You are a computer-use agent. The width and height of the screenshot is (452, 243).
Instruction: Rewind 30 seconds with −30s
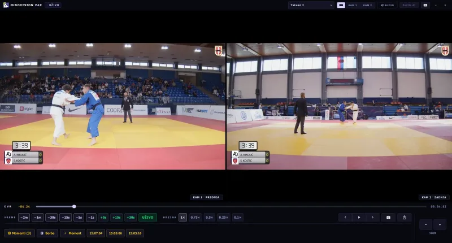coord(51,218)
